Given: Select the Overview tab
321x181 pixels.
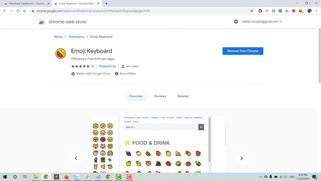Looking at the screenshot, I should pos(136,96).
